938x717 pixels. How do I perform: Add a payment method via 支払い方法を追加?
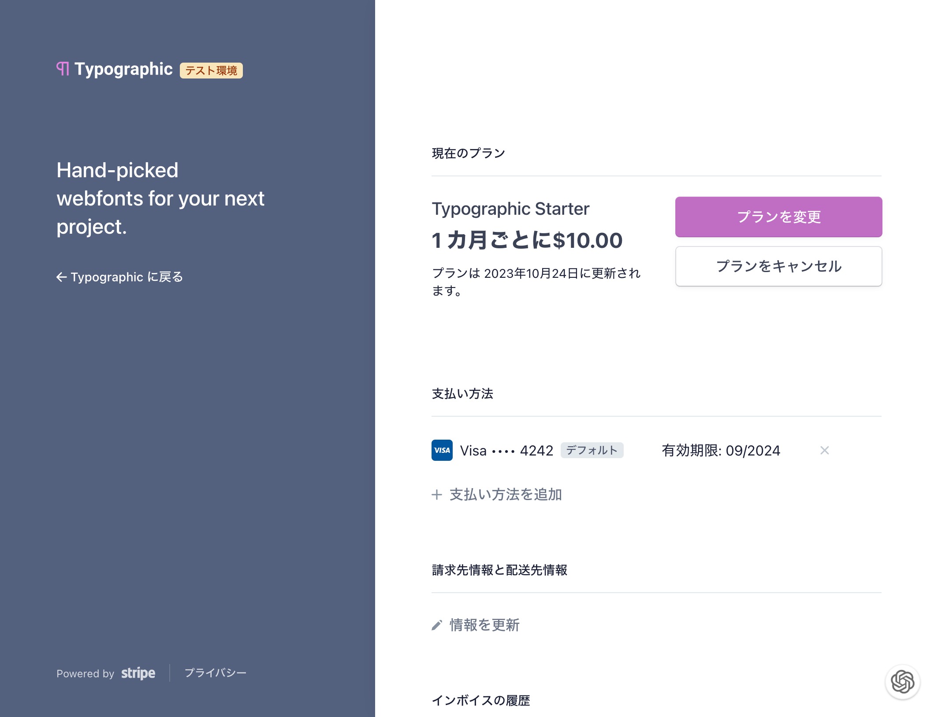coord(497,495)
